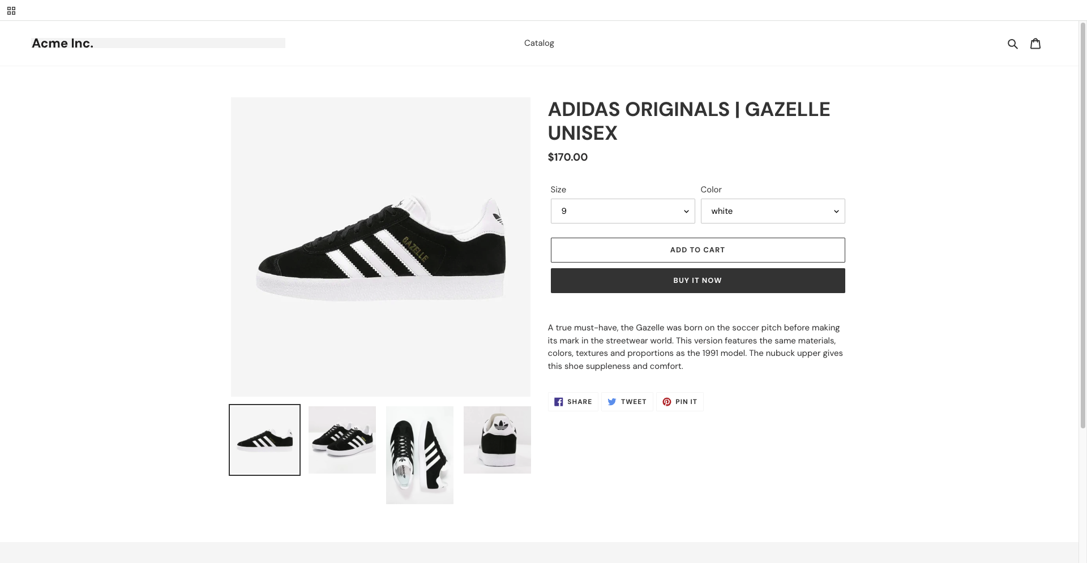Click the page vertical scrollbar

(x=1082, y=226)
